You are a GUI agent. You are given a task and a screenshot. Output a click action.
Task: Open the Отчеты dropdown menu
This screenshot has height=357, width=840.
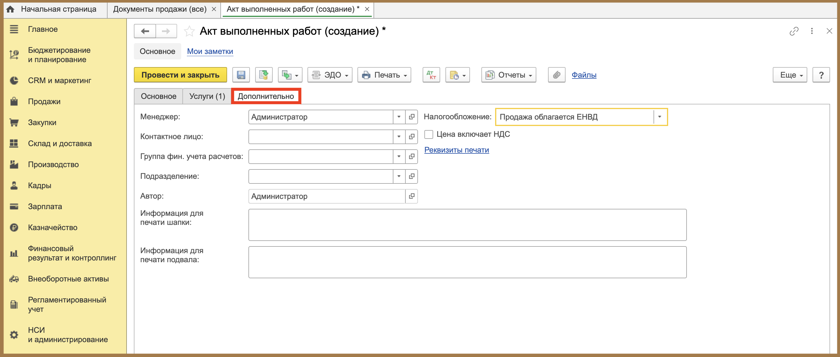coord(508,75)
